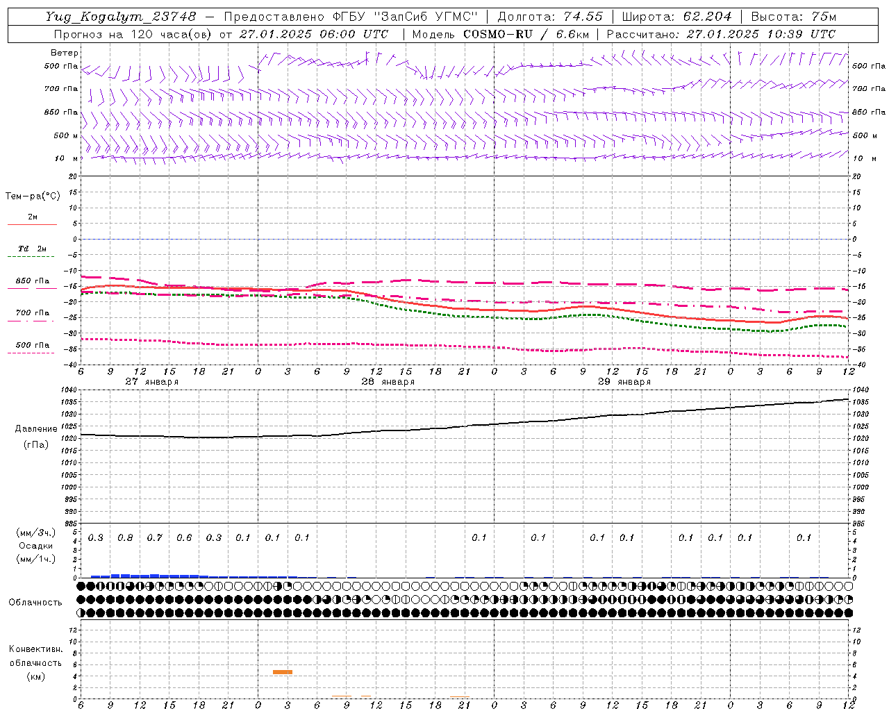Click the 28 января date label

tap(388, 382)
